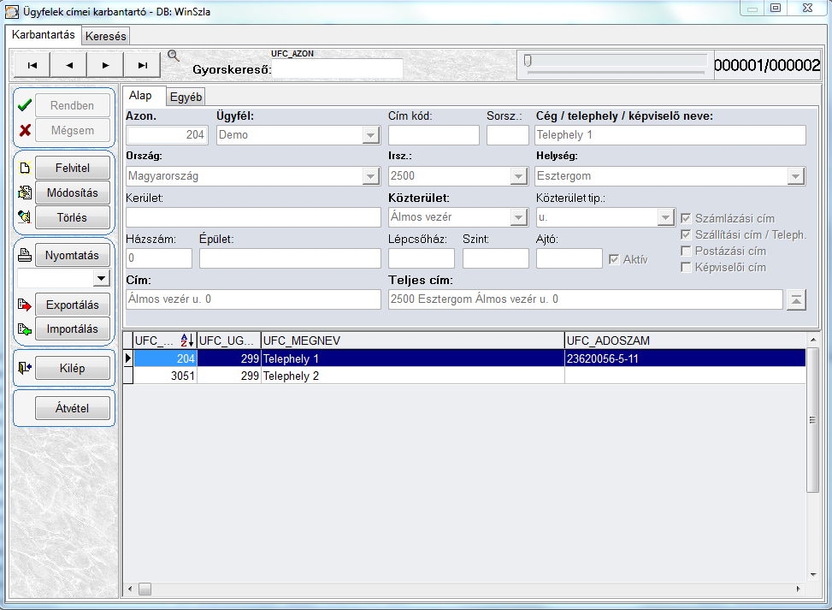Click the delete icon beside Törlés
The image size is (832, 610).
tap(25, 216)
